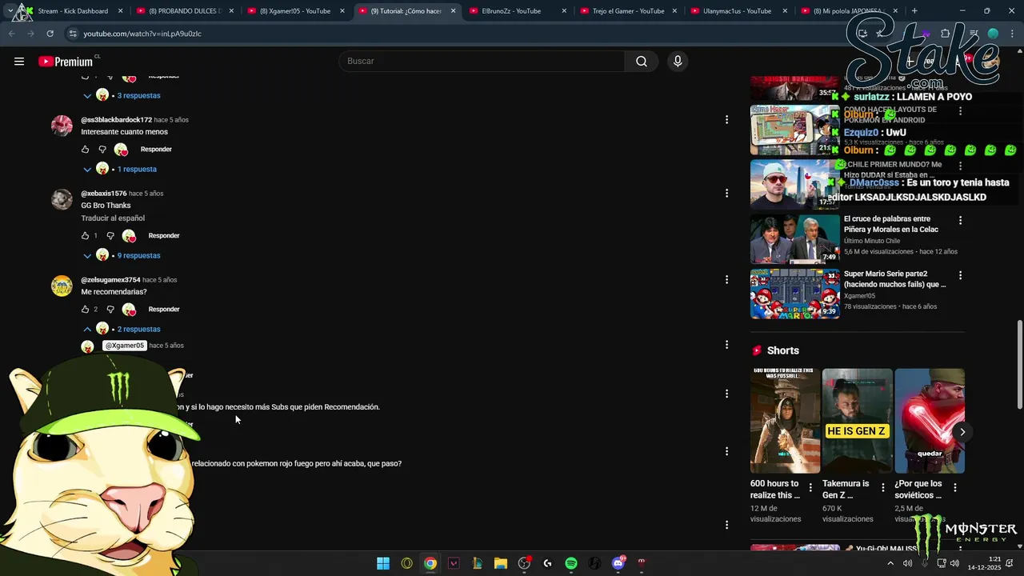This screenshot has width=1024, height=576.
Task: Open File Explorer from the taskbar
Action: click(501, 563)
